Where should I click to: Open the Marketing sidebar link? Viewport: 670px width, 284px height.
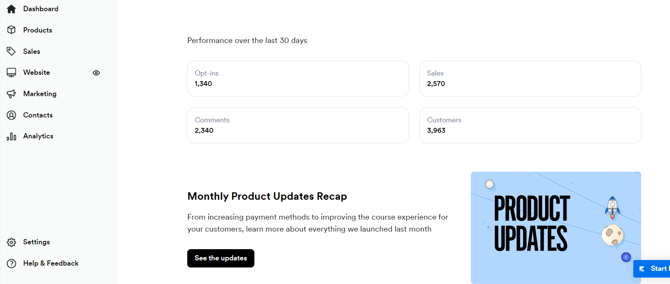point(40,94)
